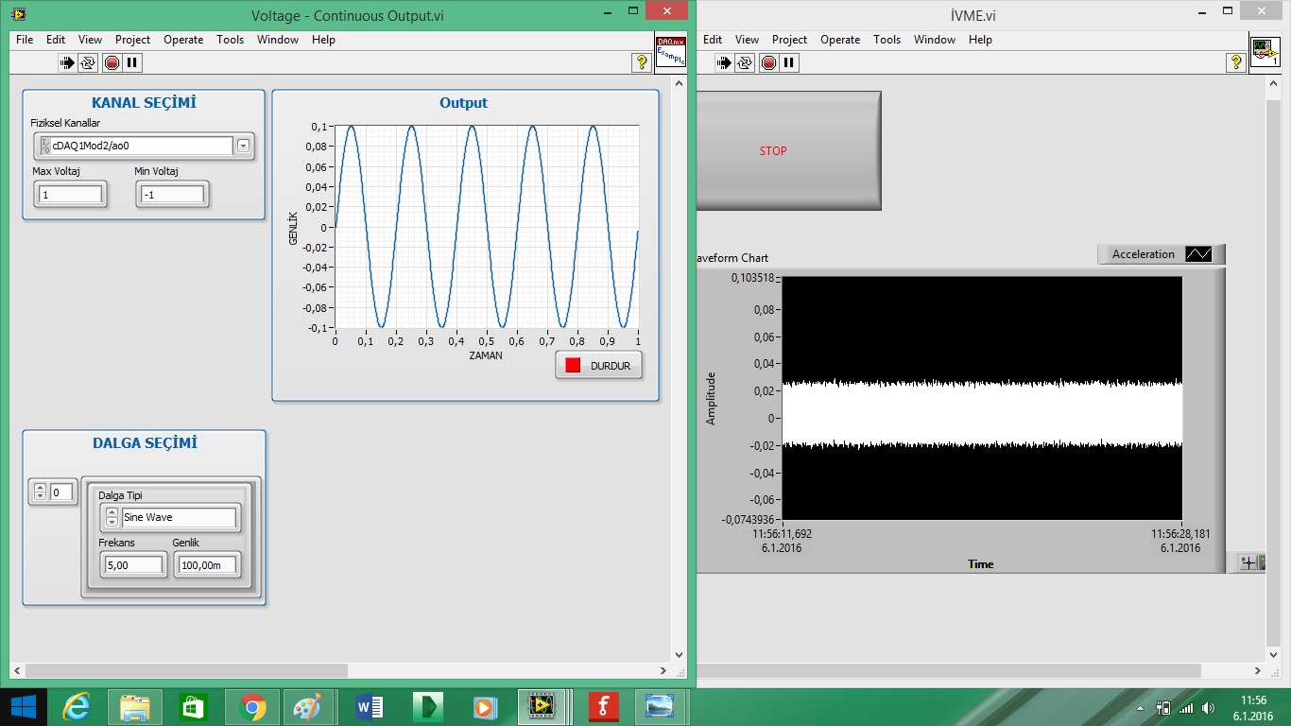Switch to LabVIEW on taskbar
Screen dimensions: 1291x726
coord(542,707)
